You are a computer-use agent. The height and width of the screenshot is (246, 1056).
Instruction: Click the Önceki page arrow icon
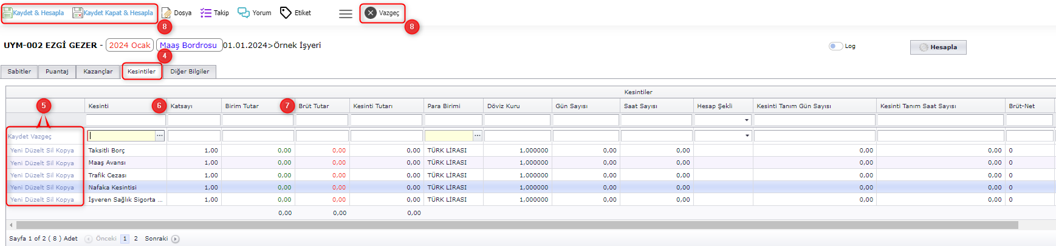[x=89, y=239]
